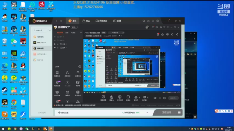Select the 全屏 1 source row
Screen dimensions: 234x131
tap(68, 48)
